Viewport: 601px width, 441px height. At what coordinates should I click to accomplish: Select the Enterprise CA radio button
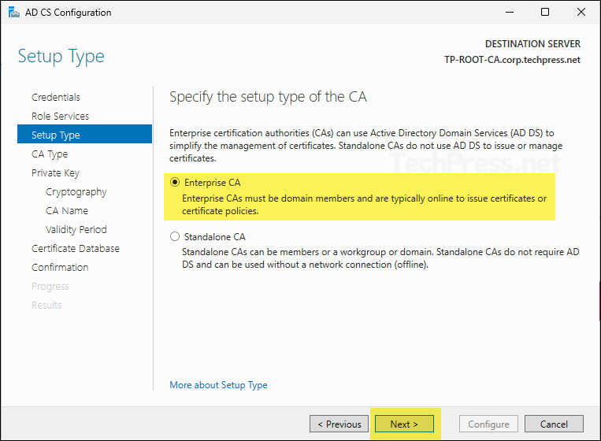[175, 183]
